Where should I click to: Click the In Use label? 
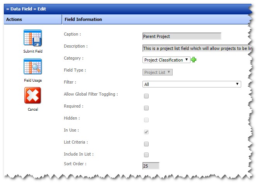pos(71,130)
